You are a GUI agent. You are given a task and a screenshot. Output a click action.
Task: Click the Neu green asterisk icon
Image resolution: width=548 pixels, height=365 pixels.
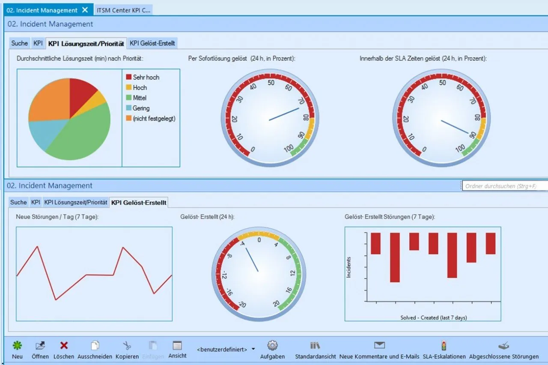click(17, 345)
